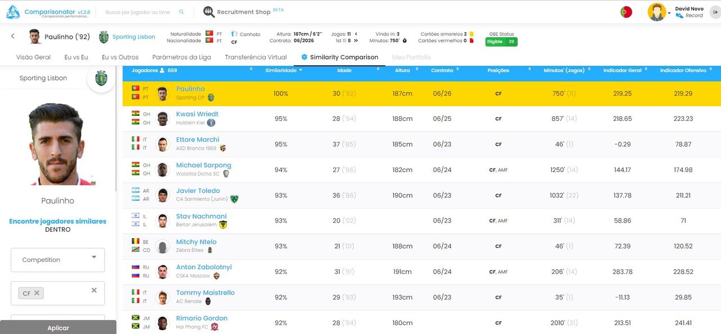Click the Sporting Lisbon crest in sidebar
This screenshot has height=334, width=721.
pos(101,78)
